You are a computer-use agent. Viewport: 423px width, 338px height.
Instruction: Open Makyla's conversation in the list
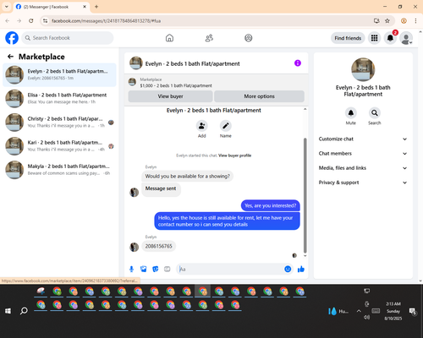(x=59, y=170)
